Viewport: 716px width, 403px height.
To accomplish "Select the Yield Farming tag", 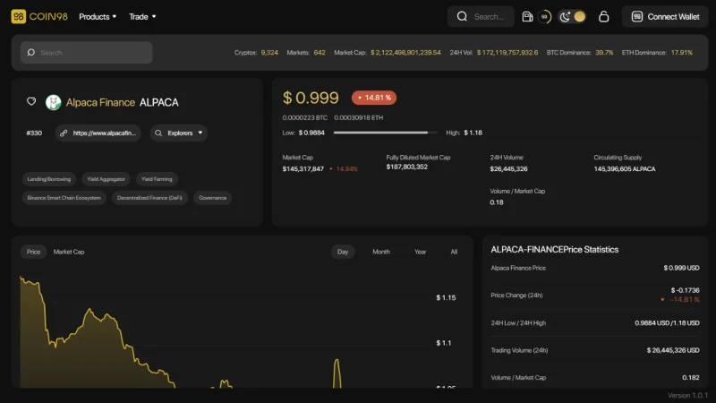I will tap(157, 179).
